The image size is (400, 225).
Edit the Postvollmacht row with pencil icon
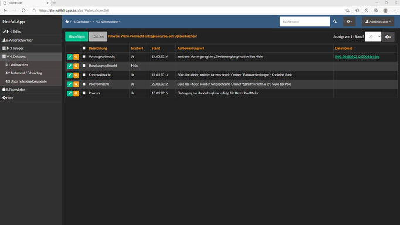pos(70,84)
